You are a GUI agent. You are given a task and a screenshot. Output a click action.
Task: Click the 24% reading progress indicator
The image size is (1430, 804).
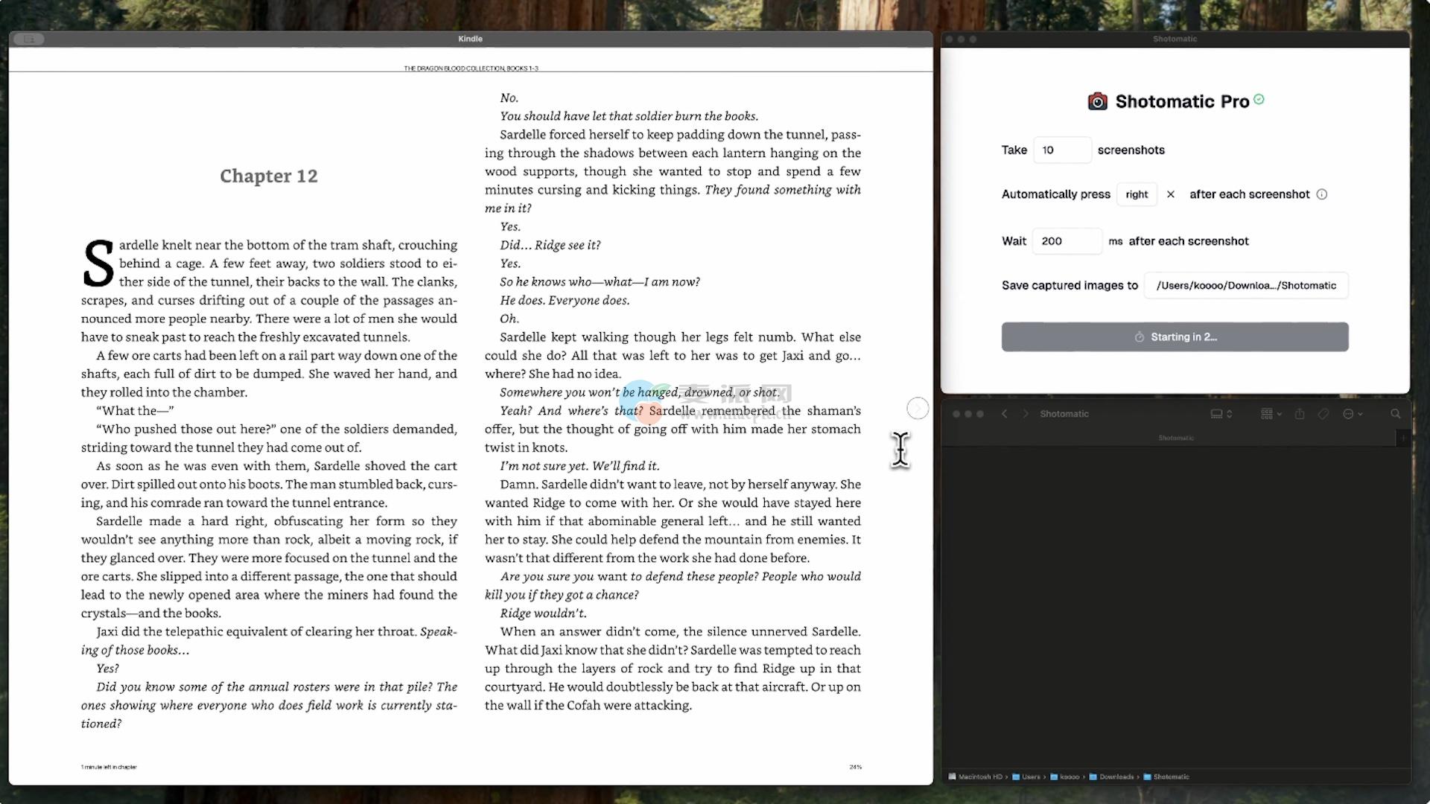[855, 767]
